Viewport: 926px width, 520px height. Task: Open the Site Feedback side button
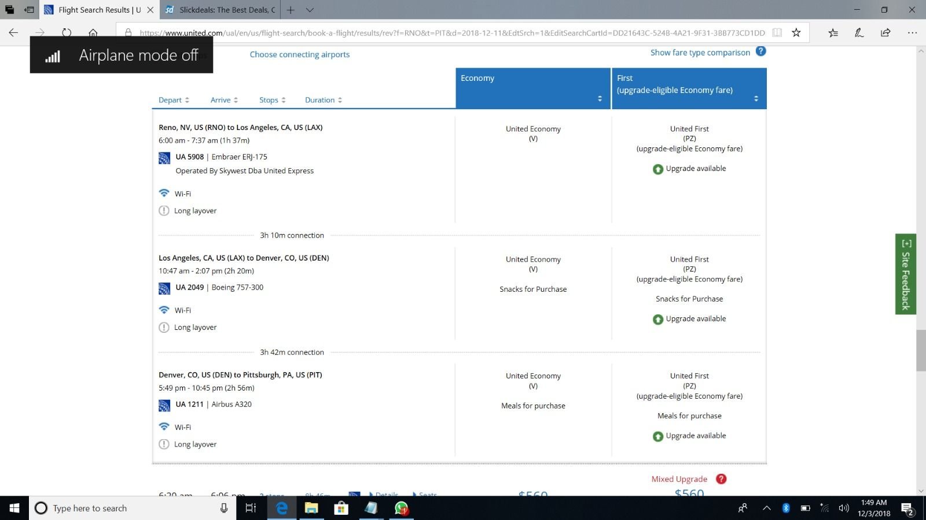point(905,274)
